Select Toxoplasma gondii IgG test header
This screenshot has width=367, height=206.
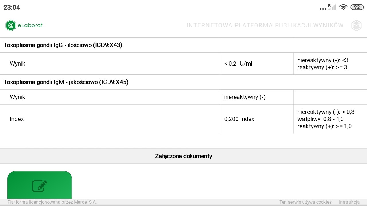(x=63, y=45)
